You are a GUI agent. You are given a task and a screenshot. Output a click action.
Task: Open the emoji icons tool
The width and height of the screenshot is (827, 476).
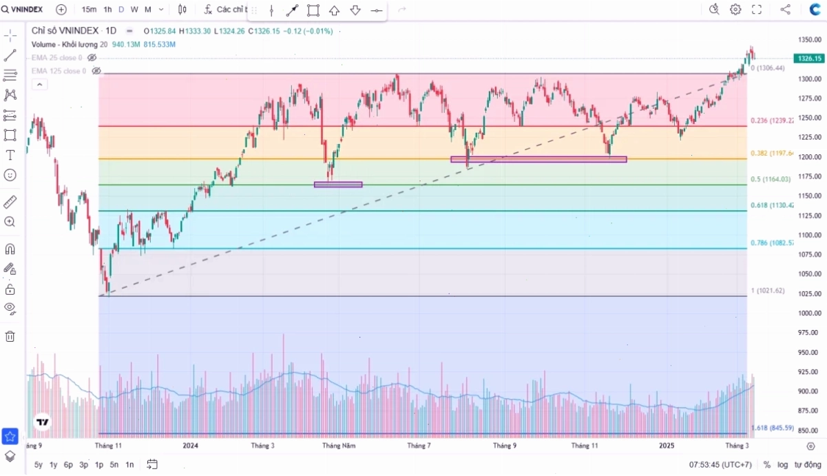(10, 175)
